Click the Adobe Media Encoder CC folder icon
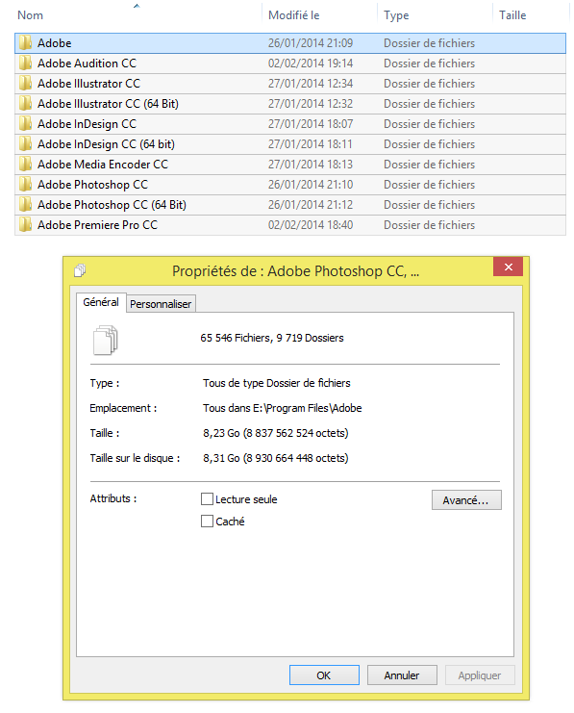The width and height of the screenshot is (574, 713). tap(25, 165)
